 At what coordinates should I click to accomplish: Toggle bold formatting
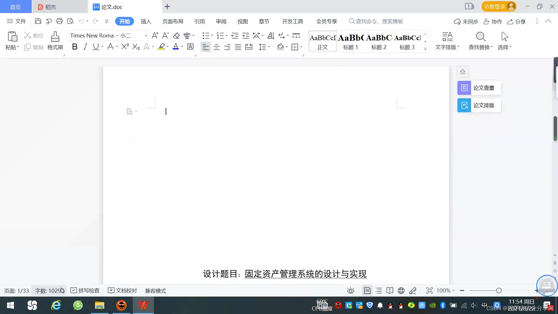tap(75, 47)
